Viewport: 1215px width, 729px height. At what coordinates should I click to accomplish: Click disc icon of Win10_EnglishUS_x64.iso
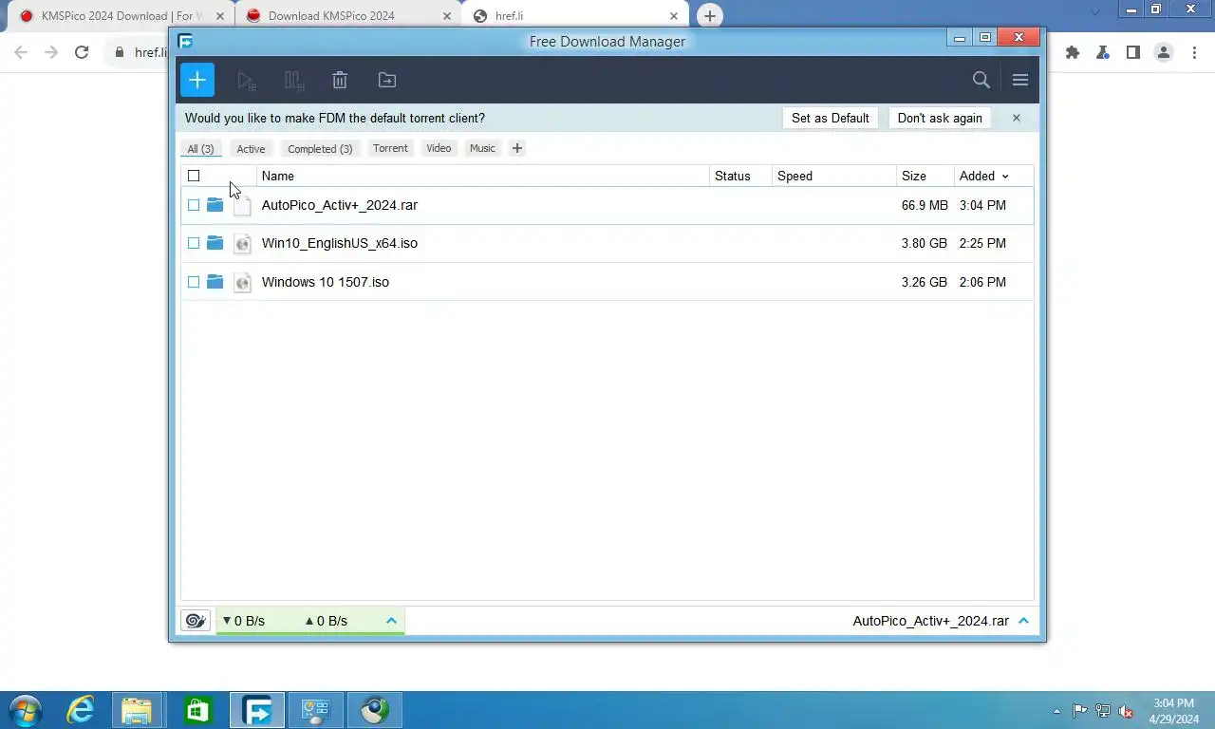click(242, 244)
